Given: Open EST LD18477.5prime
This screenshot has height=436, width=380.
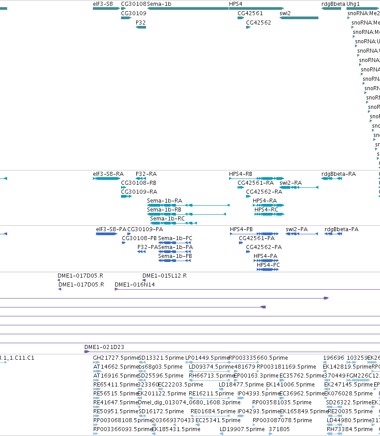Looking at the screenshot, I should click(241, 385).
